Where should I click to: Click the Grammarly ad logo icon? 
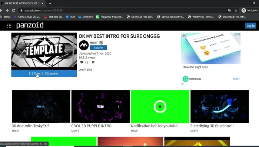point(185,79)
